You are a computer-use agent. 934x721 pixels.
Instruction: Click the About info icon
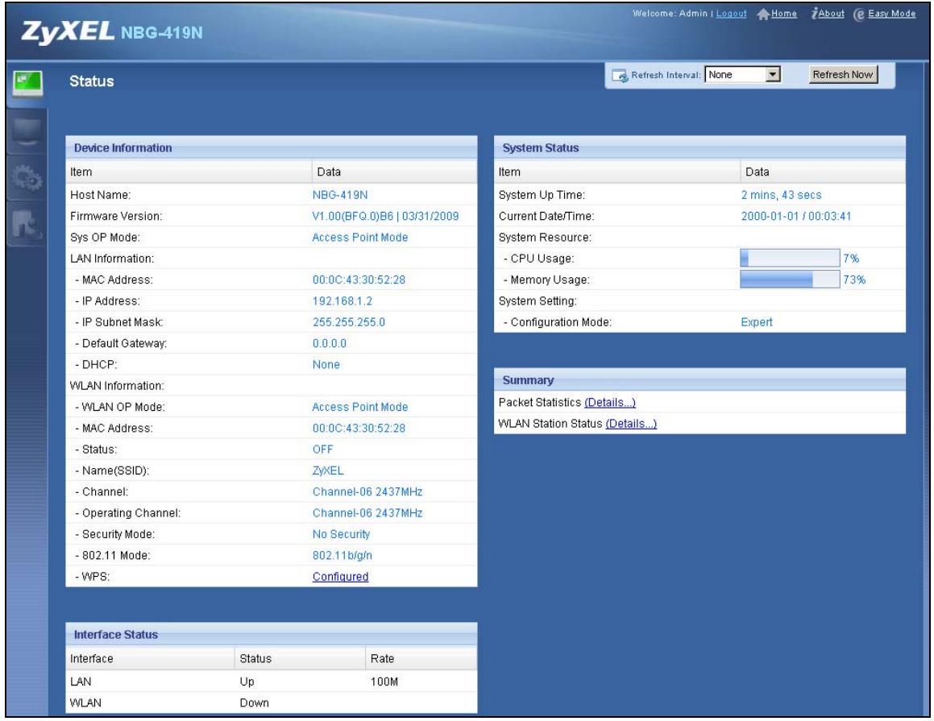pyautogui.click(x=814, y=14)
